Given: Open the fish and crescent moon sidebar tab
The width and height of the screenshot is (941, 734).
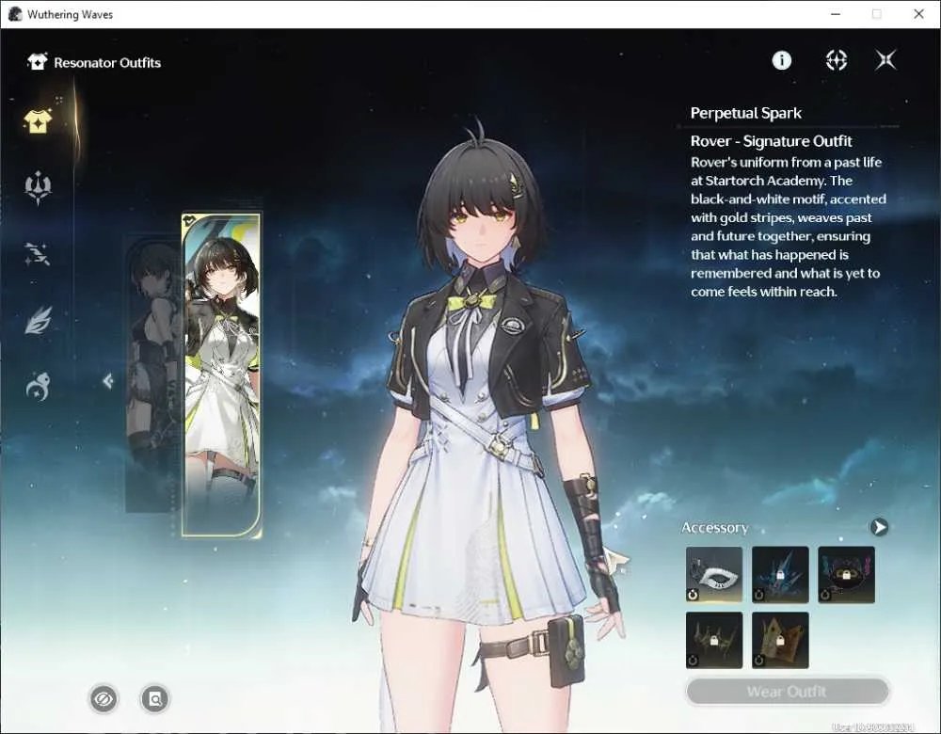Looking at the screenshot, I should click(38, 386).
